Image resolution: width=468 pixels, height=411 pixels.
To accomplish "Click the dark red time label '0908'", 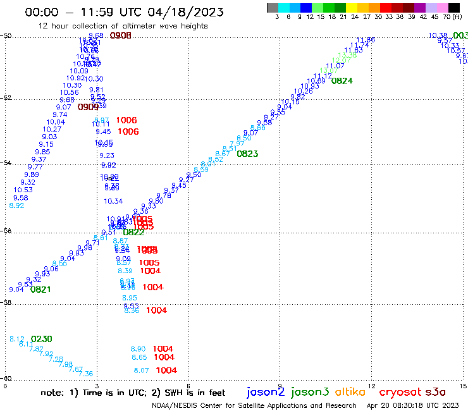I will coord(121,35).
